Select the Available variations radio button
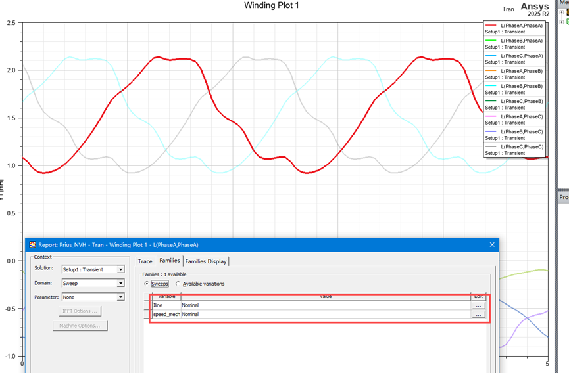 (178, 284)
